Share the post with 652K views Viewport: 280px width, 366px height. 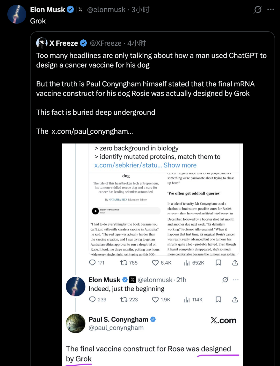pyautogui.click(x=235, y=263)
